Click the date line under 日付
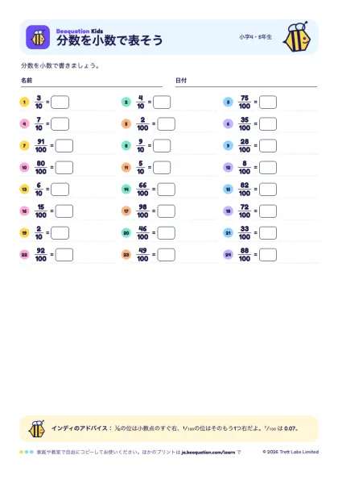 coord(246,86)
